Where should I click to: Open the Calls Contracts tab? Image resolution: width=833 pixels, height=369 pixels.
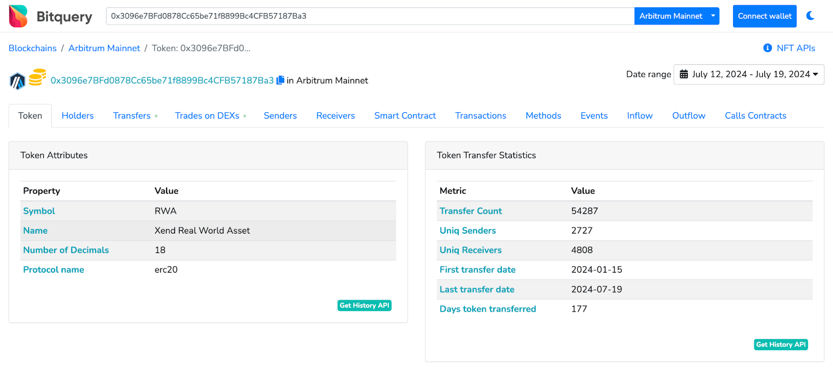pos(755,116)
